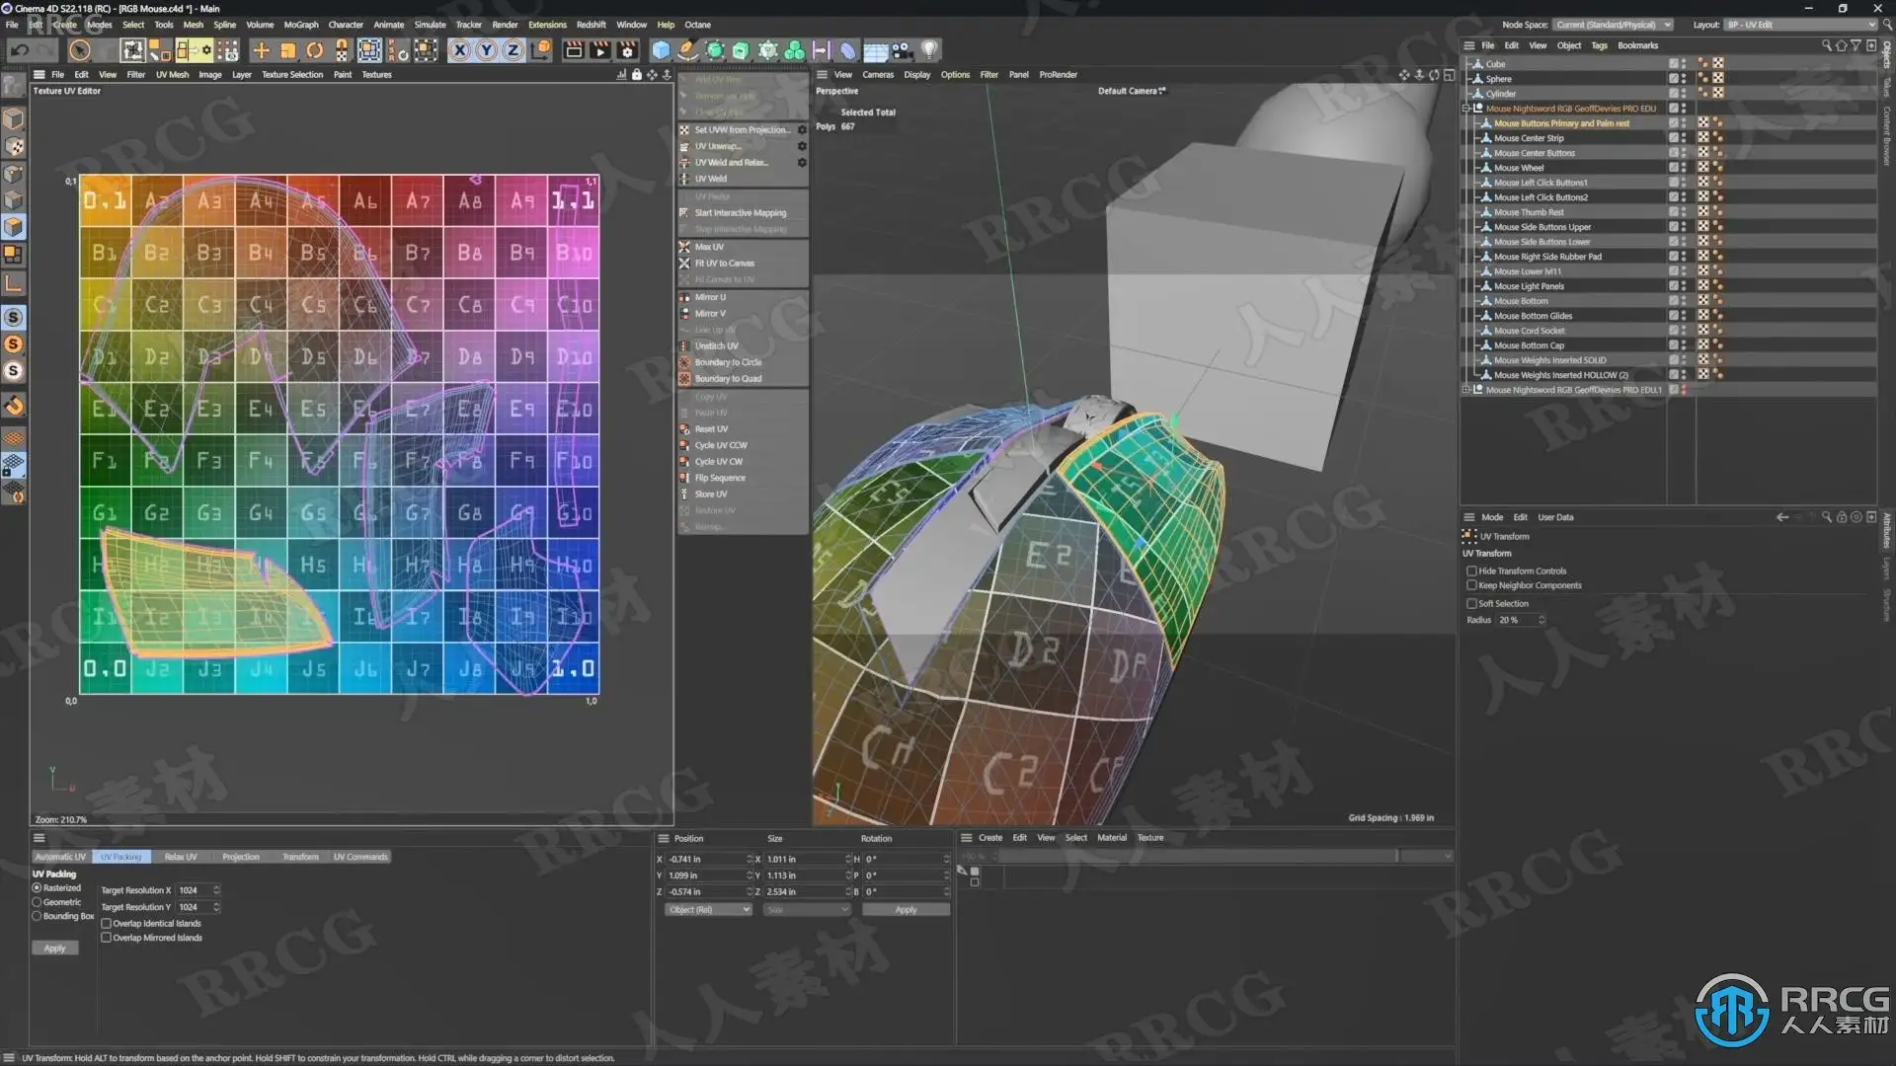This screenshot has height=1066, width=1896.
Task: Open the Layout BP - UV Edit dropdown
Action: click(x=1799, y=25)
